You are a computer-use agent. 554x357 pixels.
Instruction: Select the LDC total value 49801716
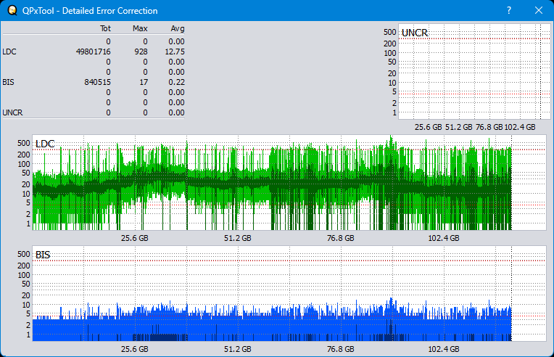tap(94, 52)
